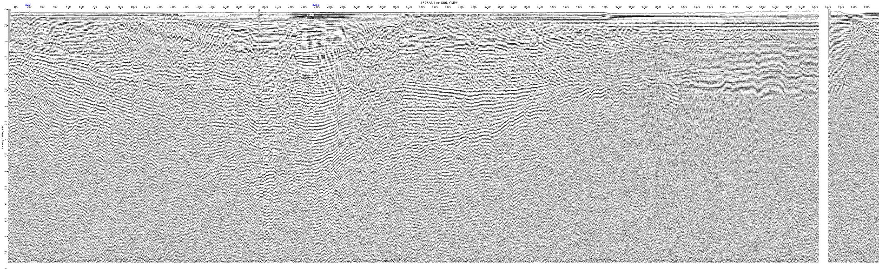This screenshot has height=269, width=879.
Task: Select CMP tick label 100
Action: pyautogui.click(x=16, y=7)
